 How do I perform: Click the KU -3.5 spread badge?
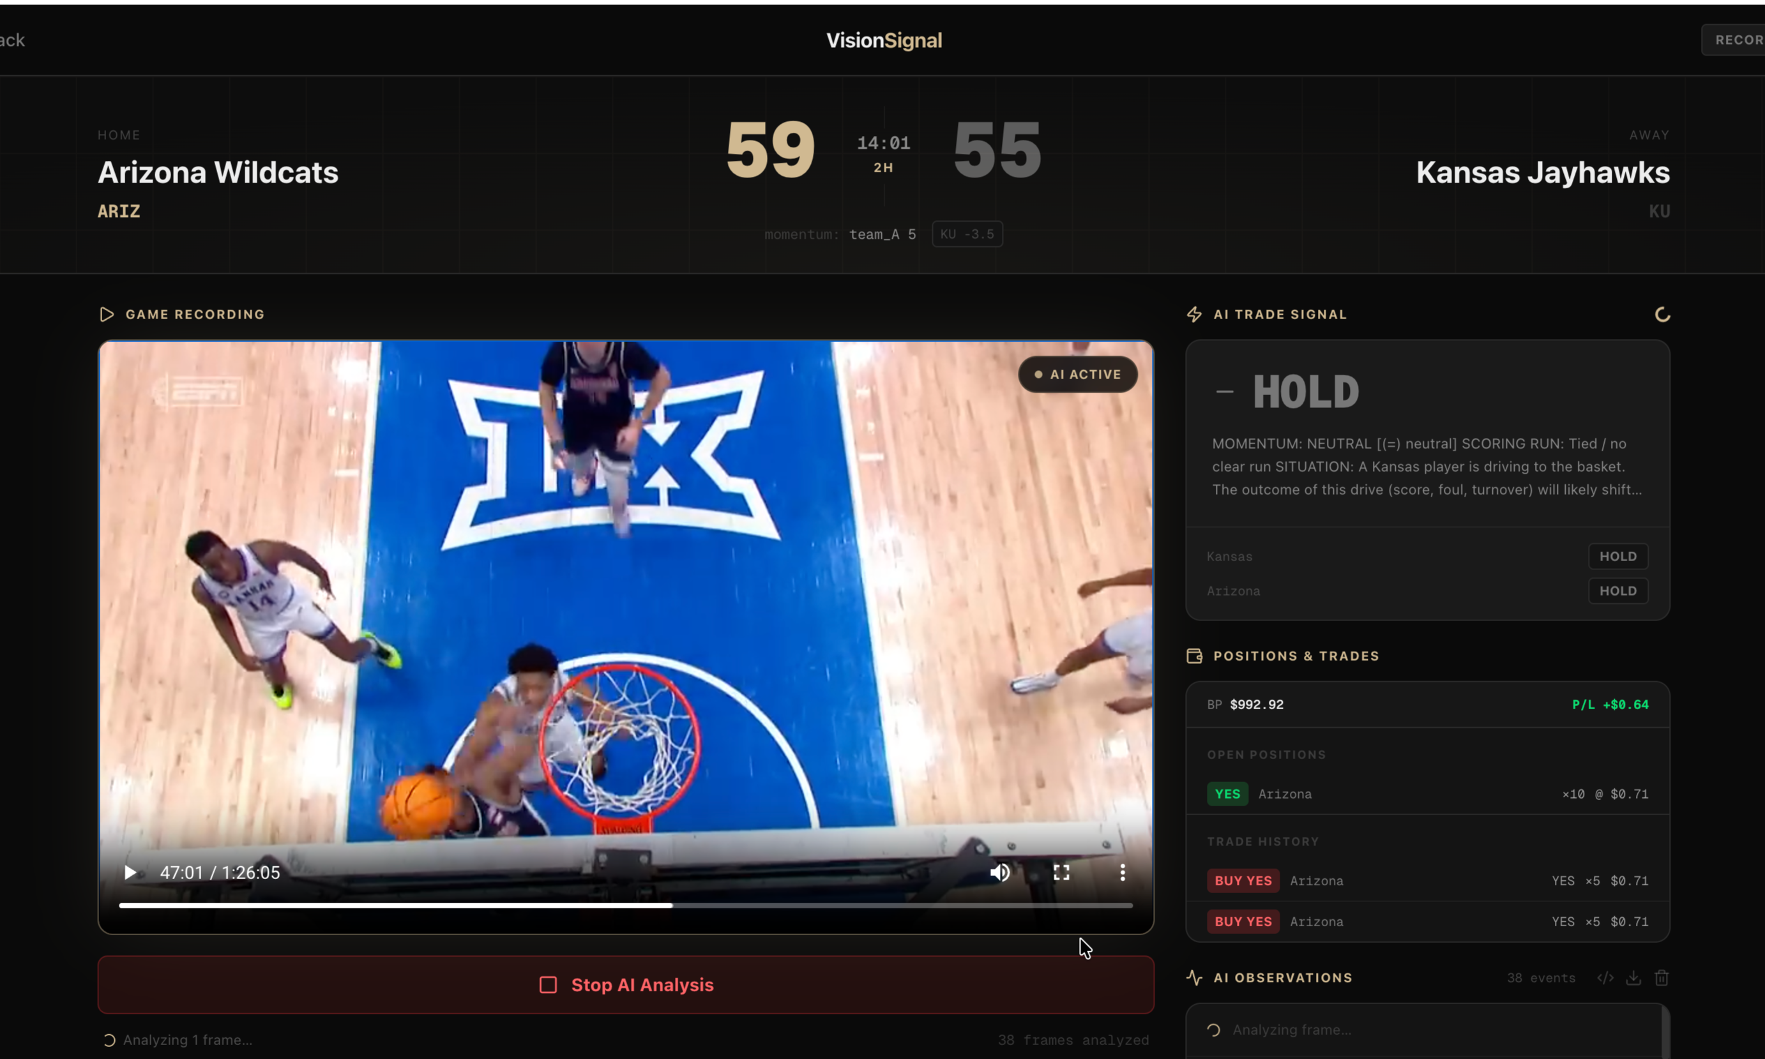[x=967, y=234]
